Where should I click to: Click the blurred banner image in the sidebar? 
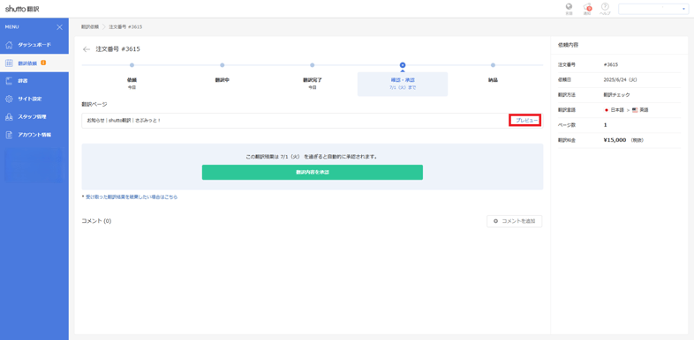[x=34, y=165]
